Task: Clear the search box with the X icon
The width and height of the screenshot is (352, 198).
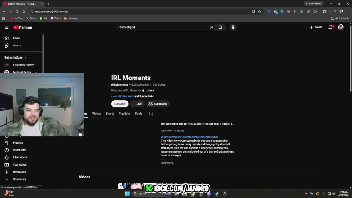Action: [x=212, y=27]
